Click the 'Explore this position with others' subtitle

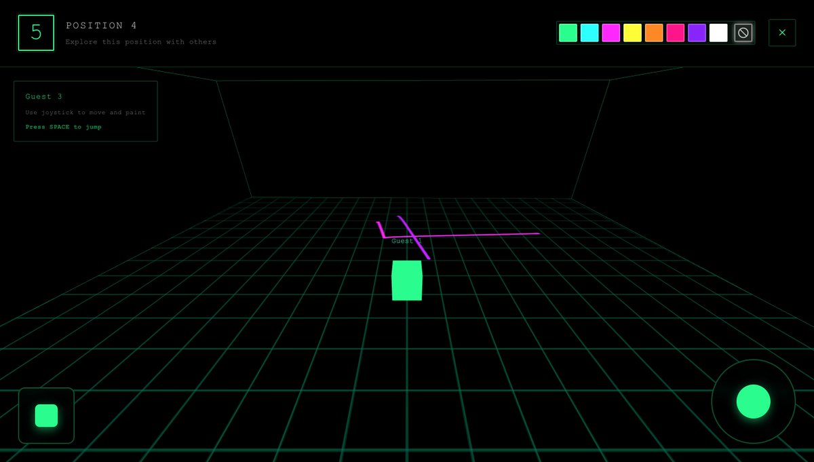point(141,42)
